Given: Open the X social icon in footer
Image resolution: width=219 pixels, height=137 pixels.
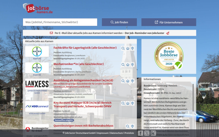Looking at the screenshot, I should [147, 133].
